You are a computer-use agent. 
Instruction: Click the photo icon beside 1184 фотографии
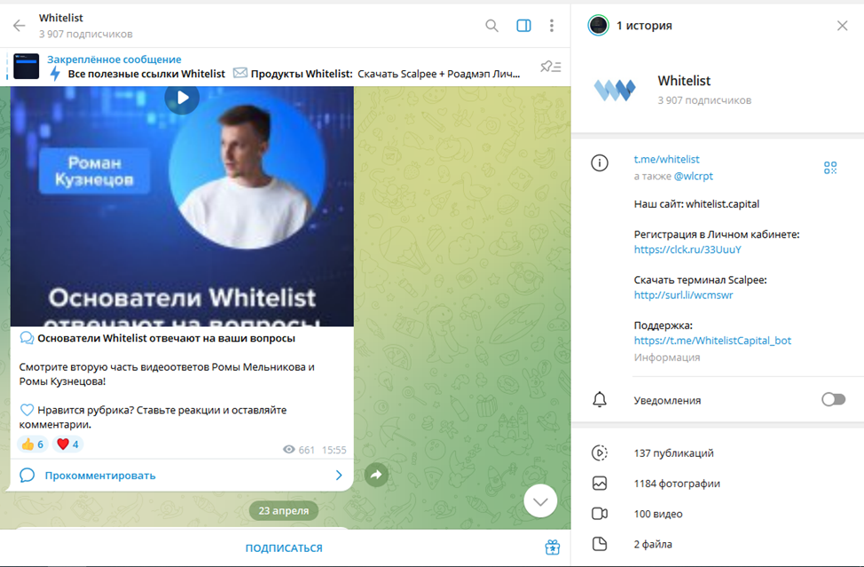600,484
